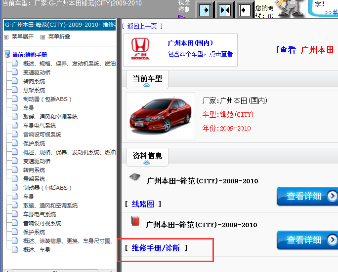The width and height of the screenshot is (338, 272).
Task: Click the page icon beside 概述、涂装信息、更换
Action: pyautogui.click(x=15, y=240)
